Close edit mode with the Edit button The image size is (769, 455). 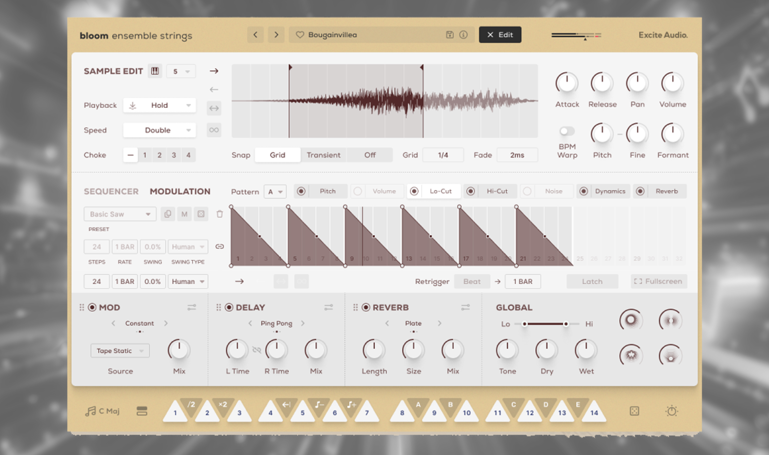coord(500,35)
